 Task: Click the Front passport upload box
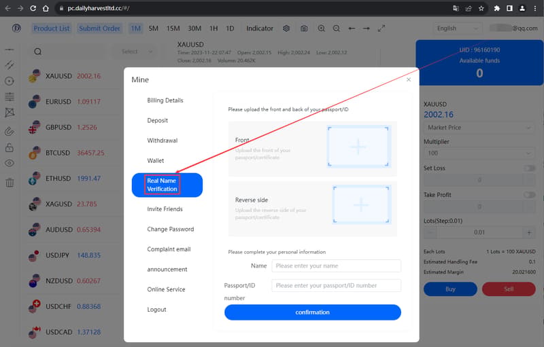point(358,147)
